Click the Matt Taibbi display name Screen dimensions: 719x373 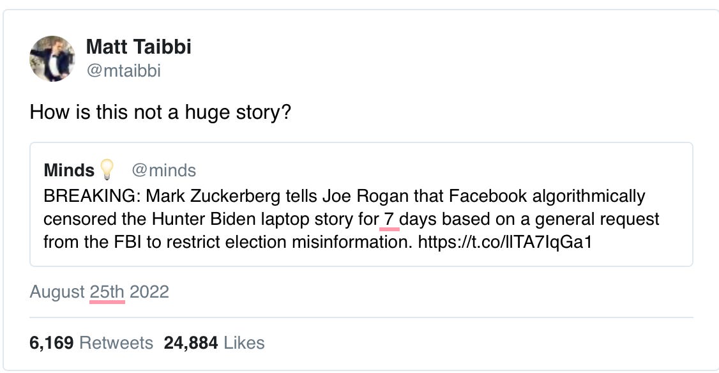[139, 47]
